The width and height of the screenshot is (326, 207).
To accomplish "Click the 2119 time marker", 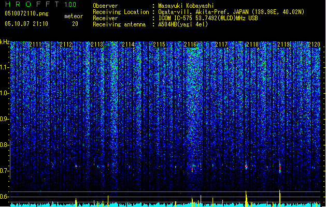I will coord(284,45).
